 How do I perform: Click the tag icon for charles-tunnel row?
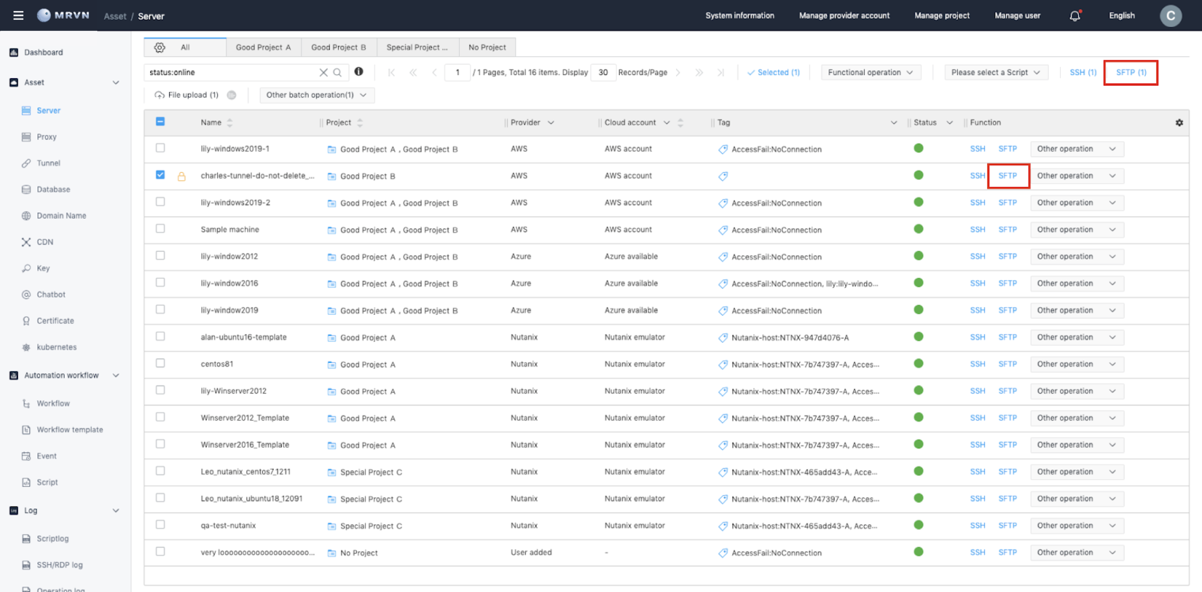(723, 176)
